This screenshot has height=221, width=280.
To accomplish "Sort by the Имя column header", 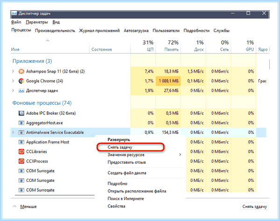I will click(15, 49).
